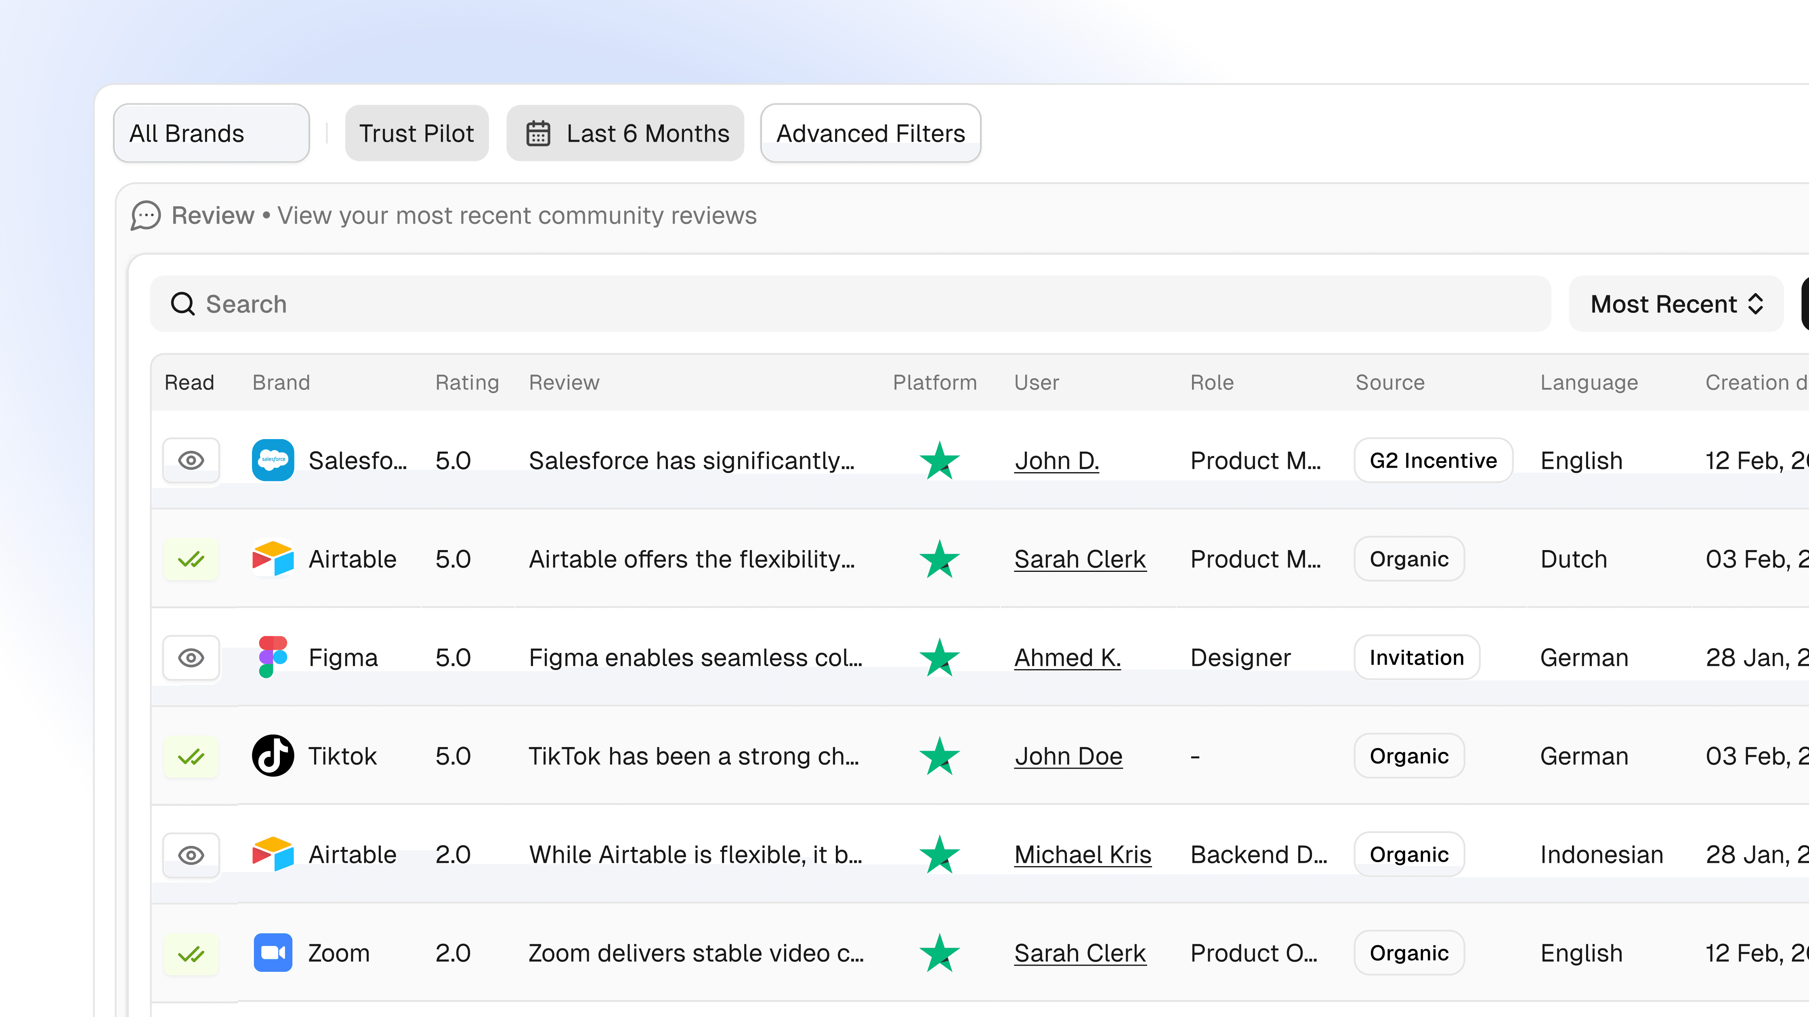Open the Last 6 Months date selector
This screenshot has width=1809, height=1017.
click(x=625, y=133)
